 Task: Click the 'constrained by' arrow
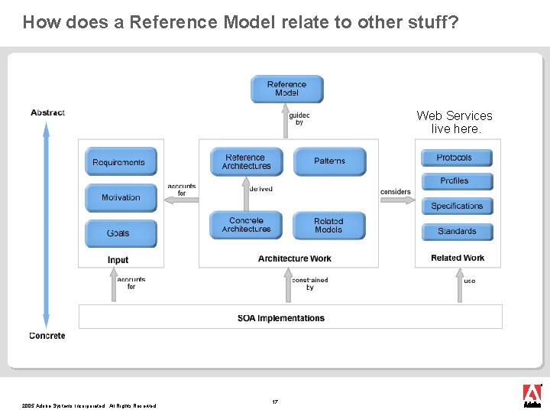point(288,285)
